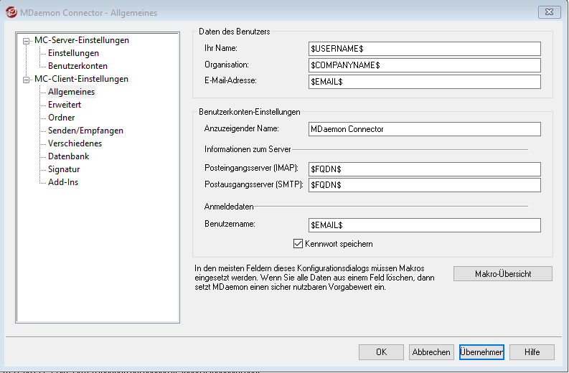Select the Erweitert tree item

[65, 105]
